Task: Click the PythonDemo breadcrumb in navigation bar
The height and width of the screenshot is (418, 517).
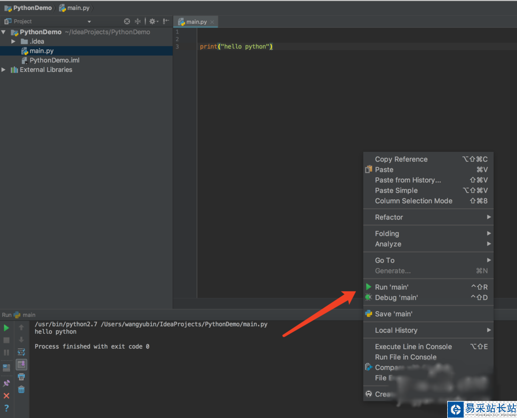Action: coord(28,8)
